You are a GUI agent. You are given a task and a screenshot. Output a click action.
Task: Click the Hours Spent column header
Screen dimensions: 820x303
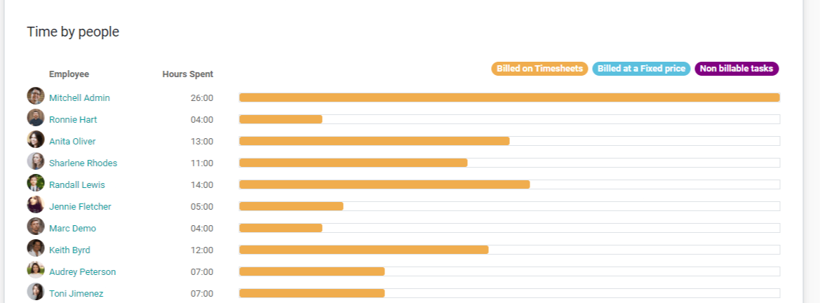tap(188, 74)
